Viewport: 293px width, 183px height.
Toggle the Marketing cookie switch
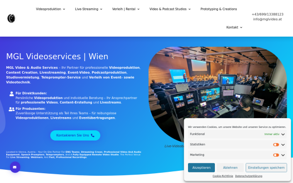(276, 155)
